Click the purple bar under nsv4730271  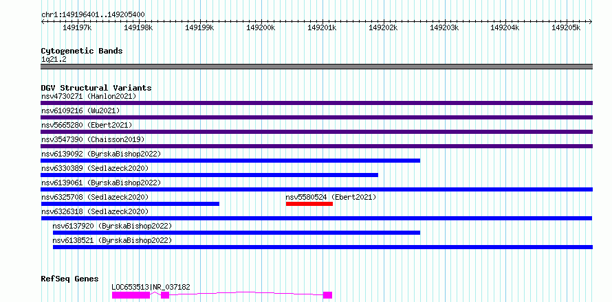pos(316,103)
